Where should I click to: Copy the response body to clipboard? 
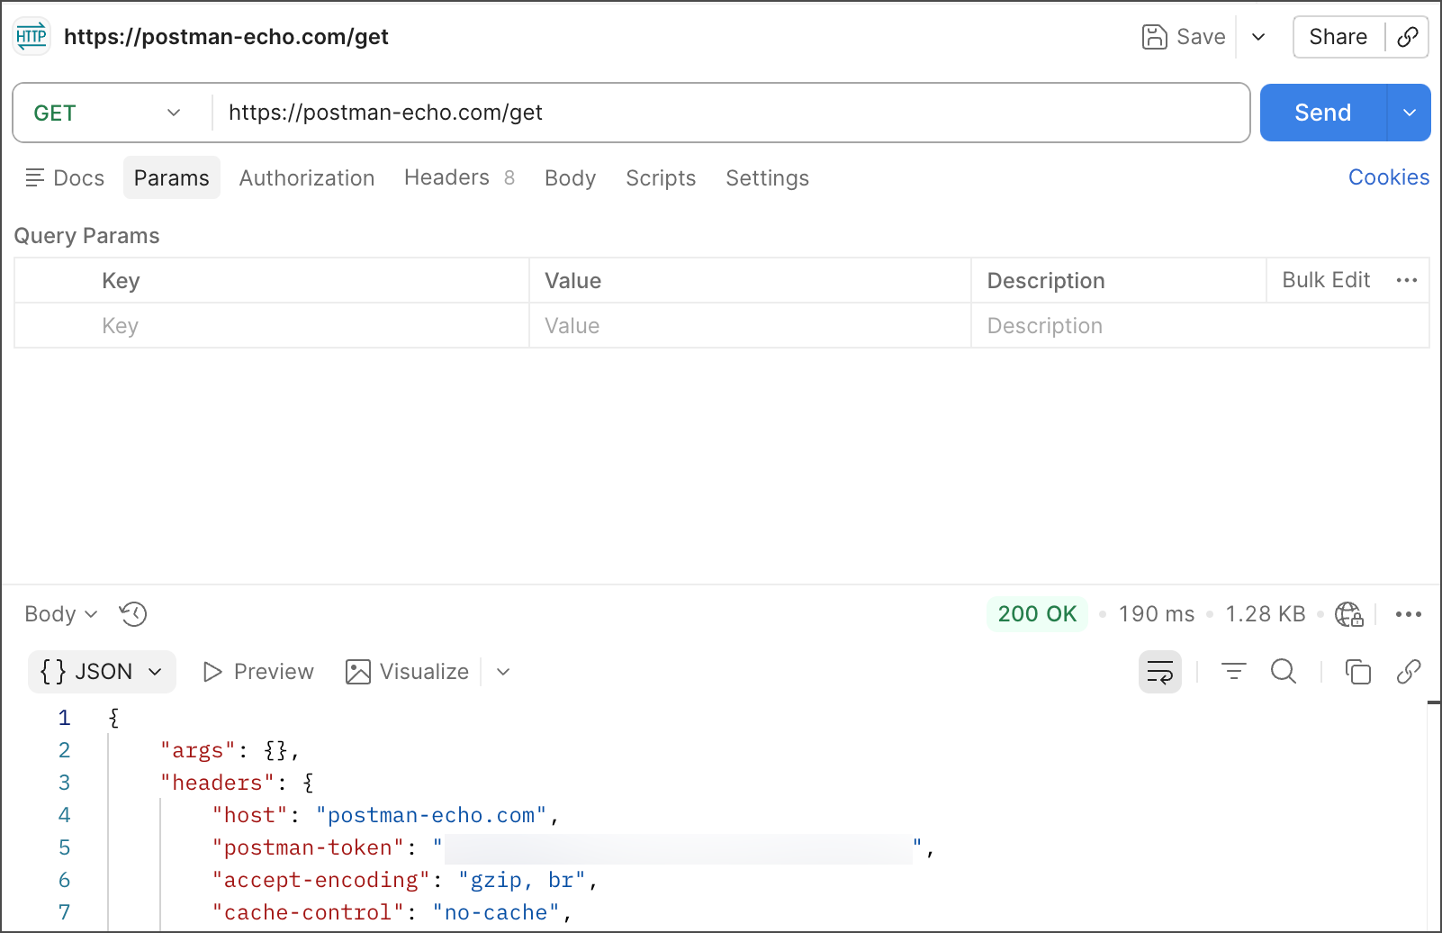pyautogui.click(x=1357, y=672)
